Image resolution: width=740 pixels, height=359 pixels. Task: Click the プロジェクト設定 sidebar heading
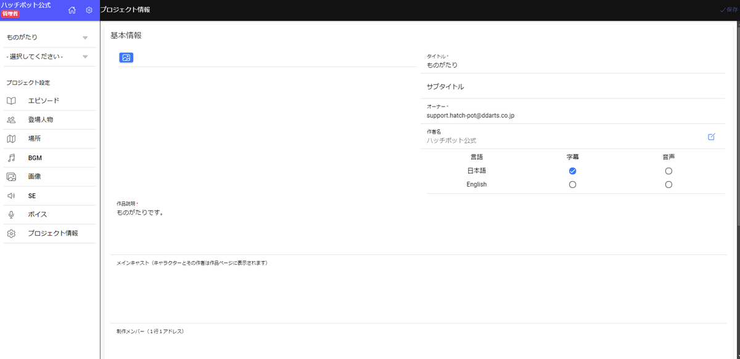click(28, 83)
